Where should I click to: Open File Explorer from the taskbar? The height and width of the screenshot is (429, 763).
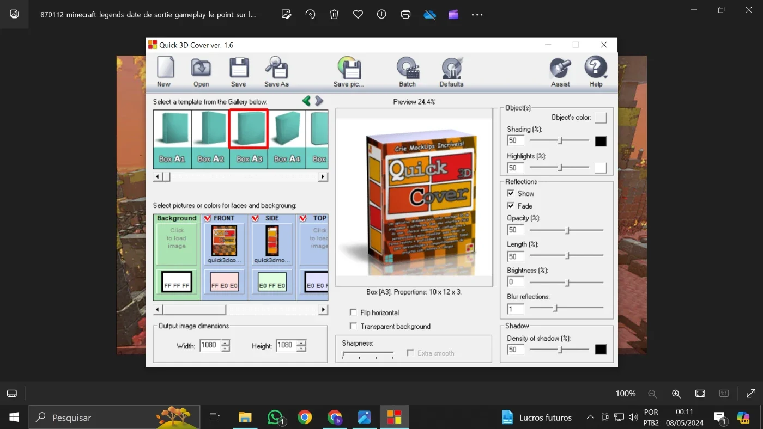point(245,418)
